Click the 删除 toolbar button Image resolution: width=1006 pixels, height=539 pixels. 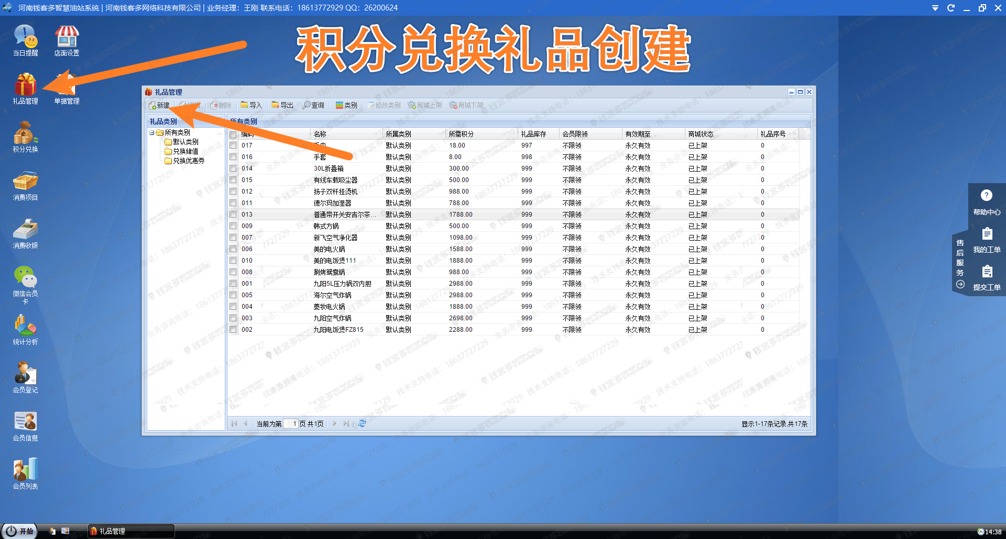click(221, 105)
